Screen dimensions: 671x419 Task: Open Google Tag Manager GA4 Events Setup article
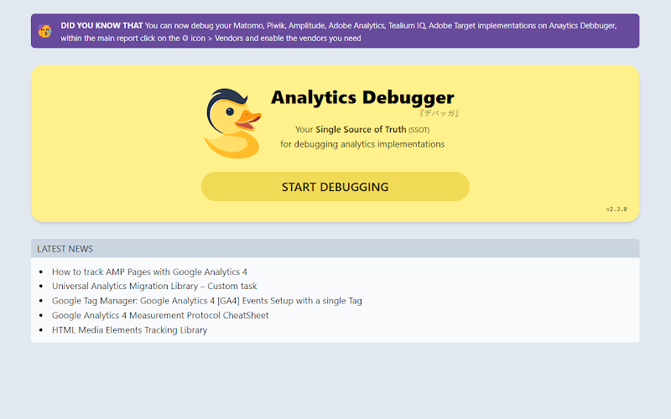[206, 301]
